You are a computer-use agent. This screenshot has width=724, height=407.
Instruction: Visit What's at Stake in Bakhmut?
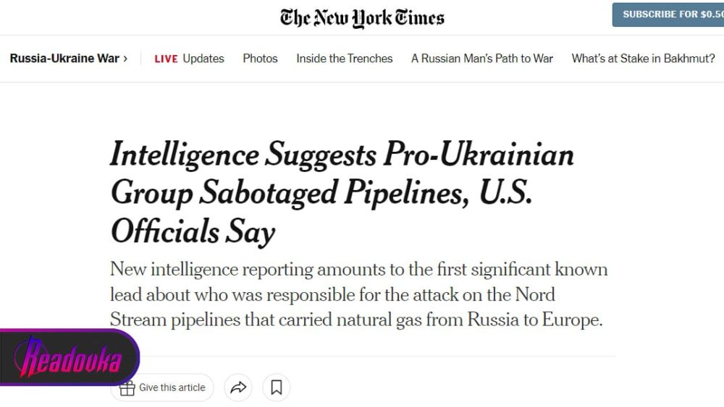tap(643, 59)
